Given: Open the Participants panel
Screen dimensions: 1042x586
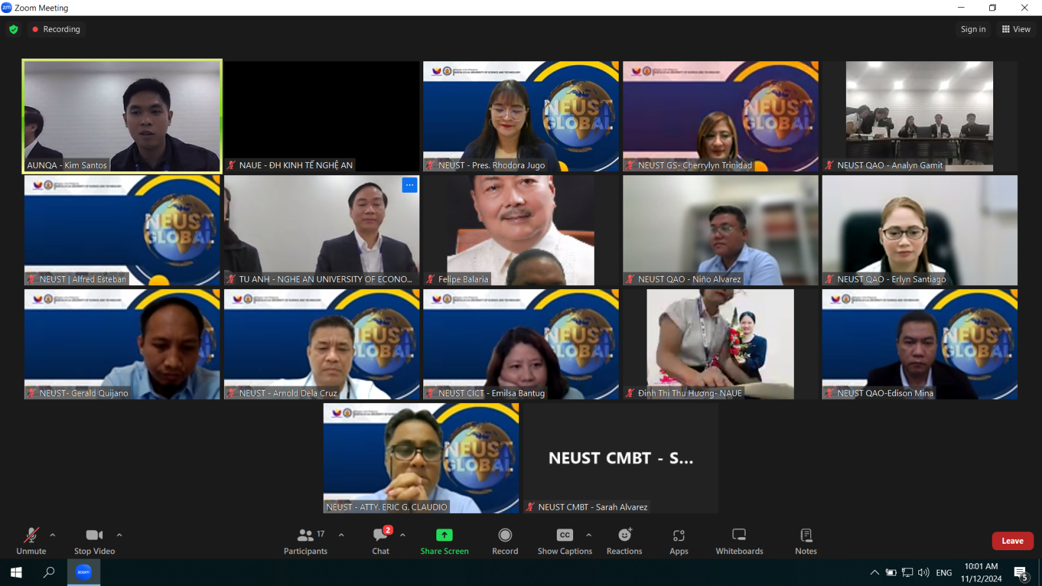Looking at the screenshot, I should click(x=305, y=541).
